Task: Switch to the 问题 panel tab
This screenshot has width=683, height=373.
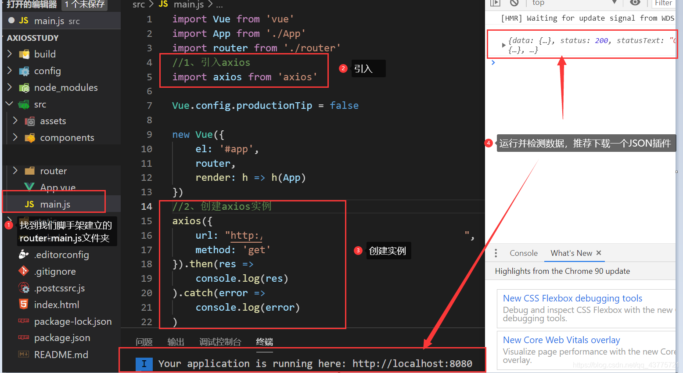Action: pos(144,342)
